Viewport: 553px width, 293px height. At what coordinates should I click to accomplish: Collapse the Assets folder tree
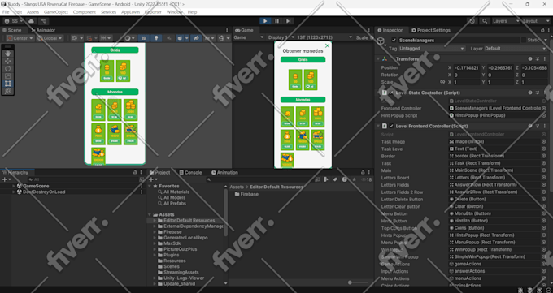150,214
